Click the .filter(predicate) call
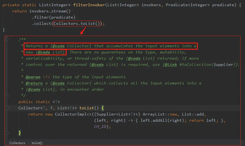This screenshot has height=146, width=245. pyautogui.click(x=54, y=17)
